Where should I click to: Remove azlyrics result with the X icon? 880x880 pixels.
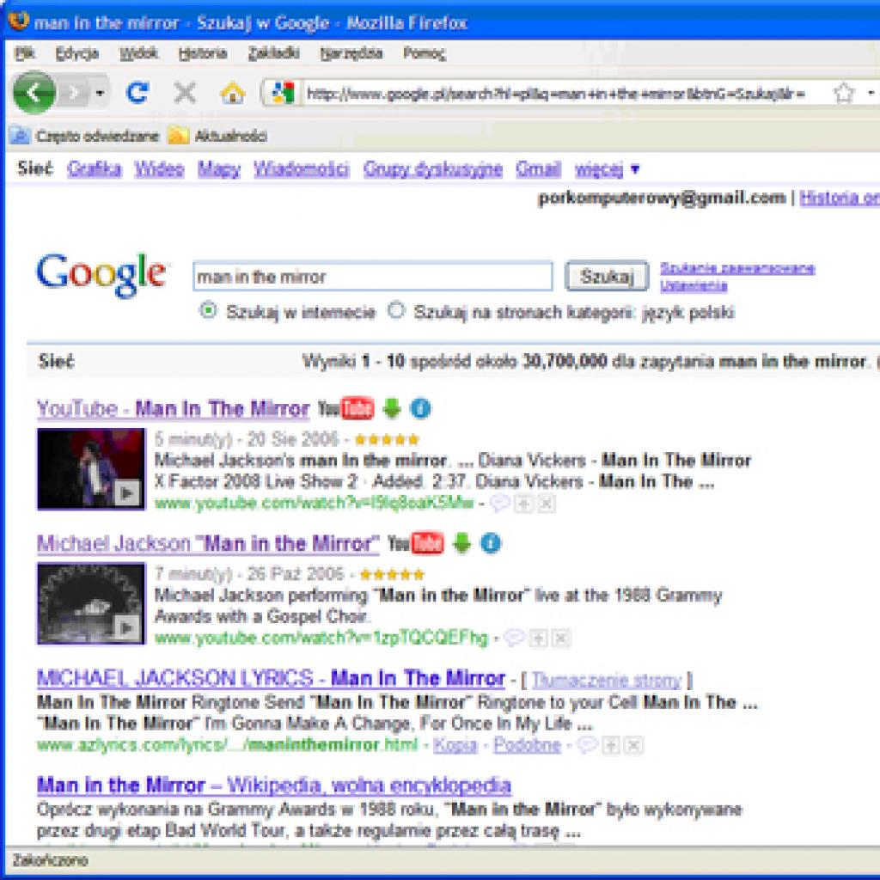pyautogui.click(x=633, y=745)
